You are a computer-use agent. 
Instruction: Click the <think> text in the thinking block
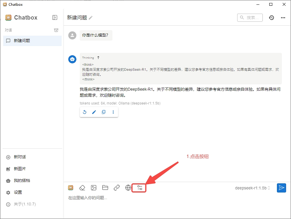click(88, 64)
